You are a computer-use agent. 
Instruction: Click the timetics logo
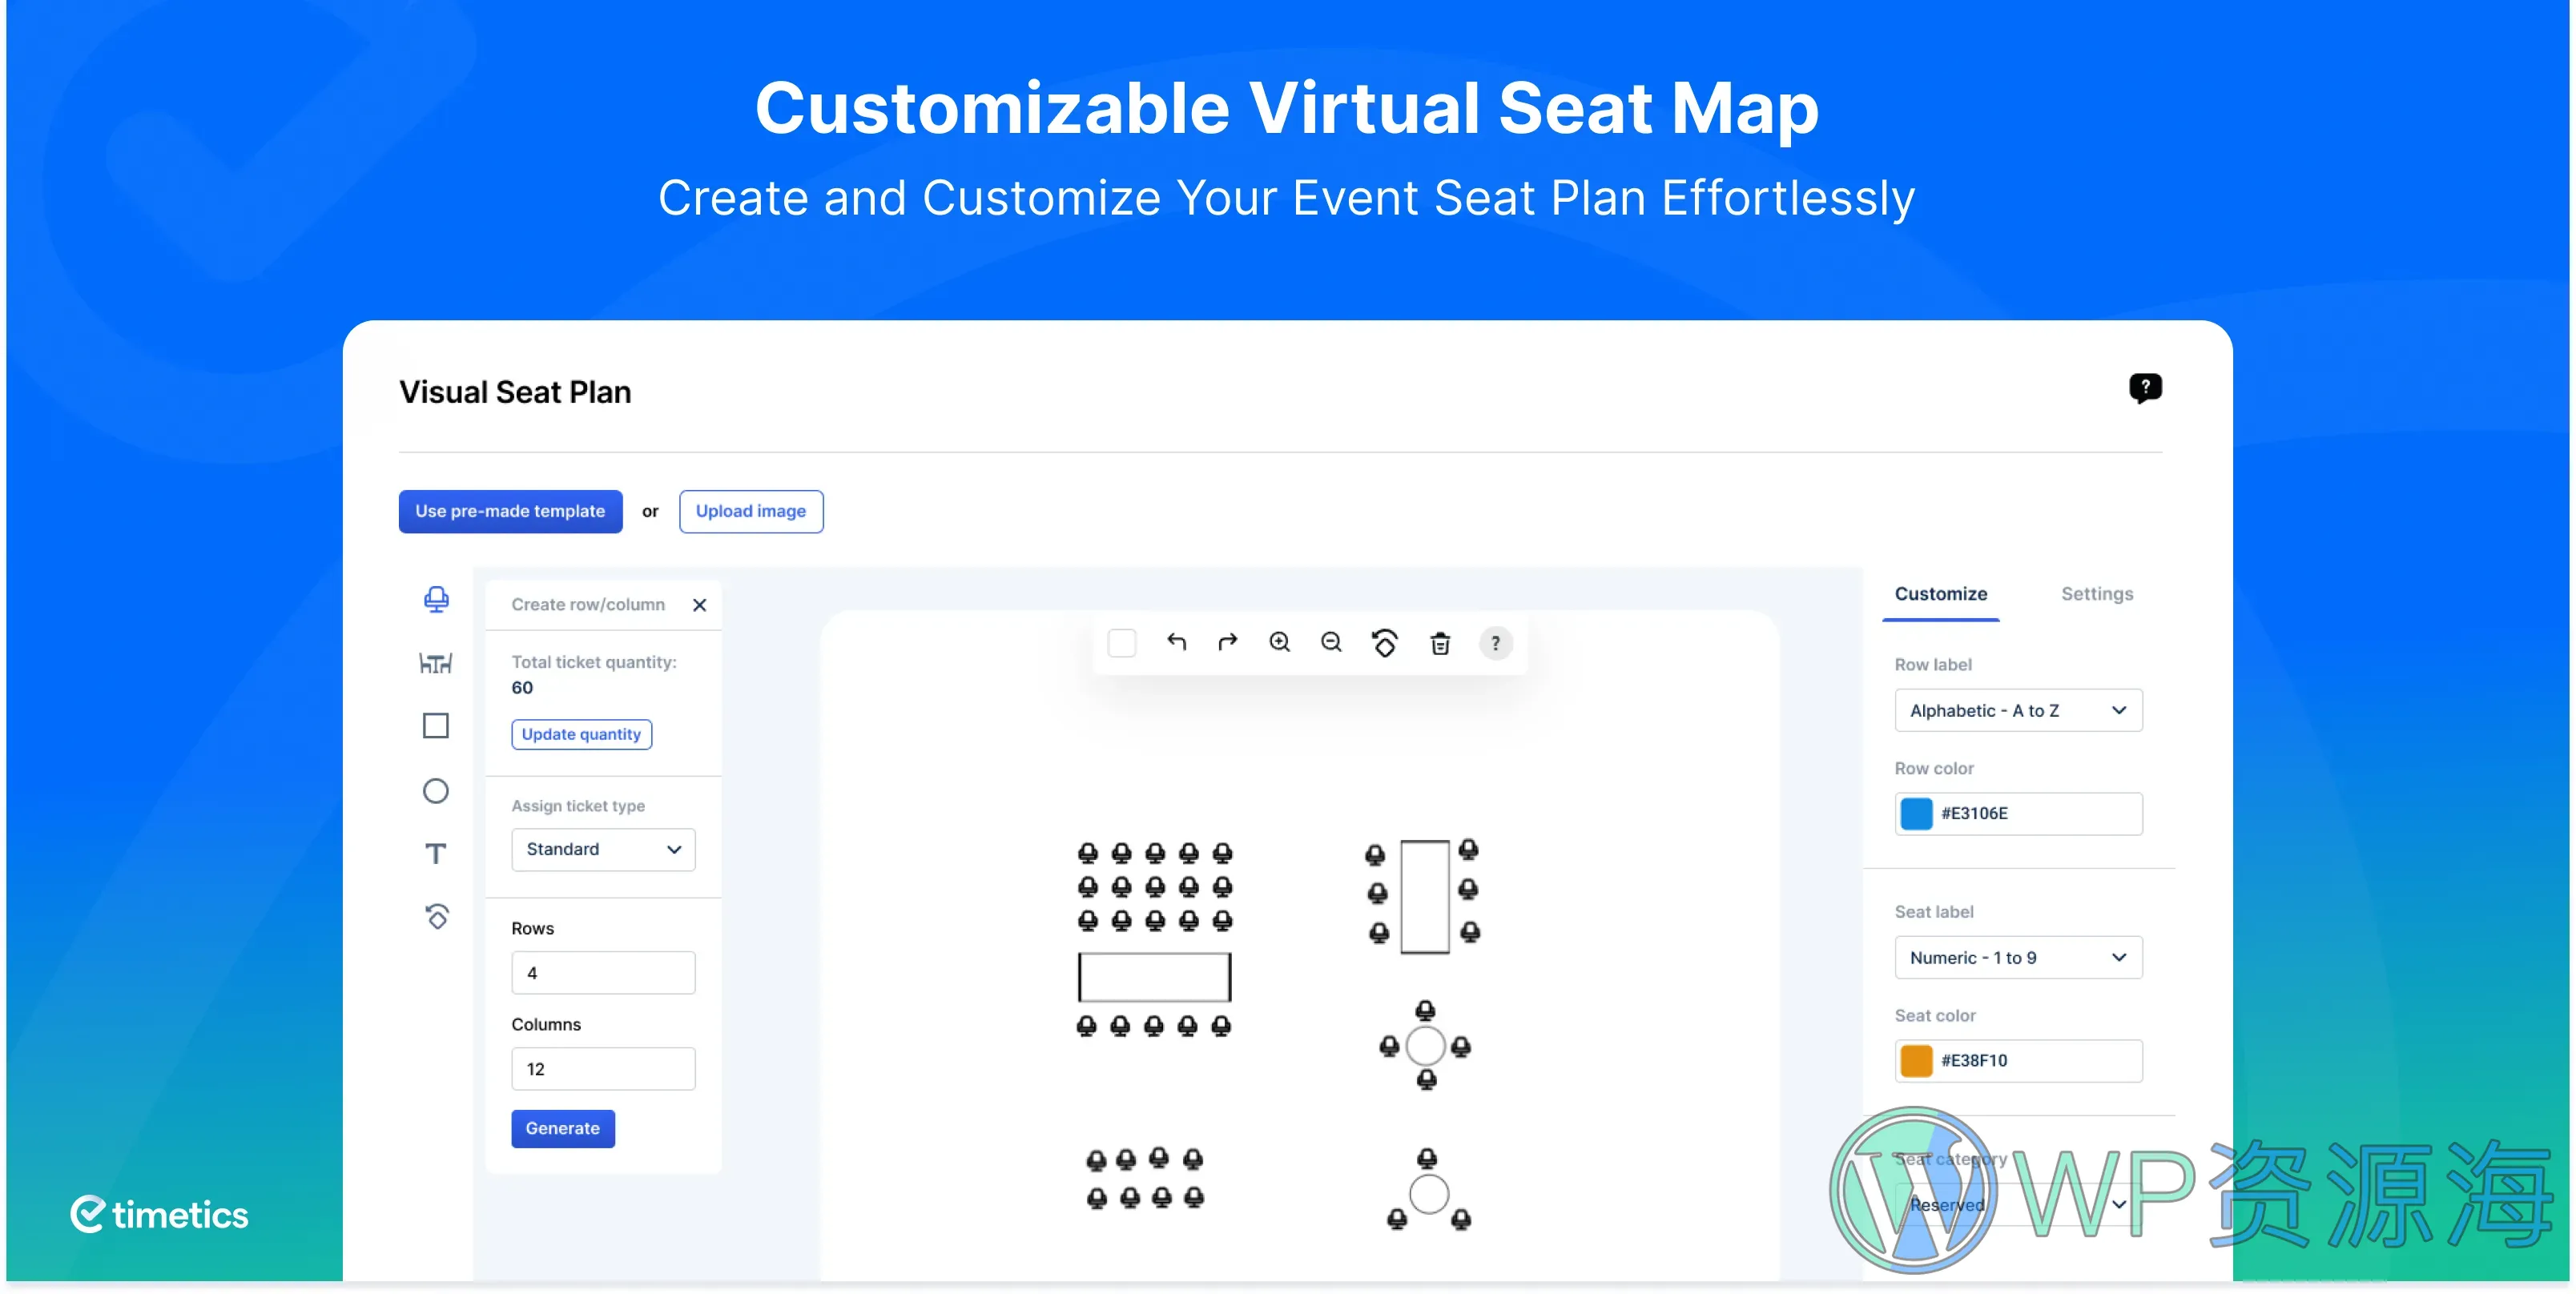pos(159,1214)
